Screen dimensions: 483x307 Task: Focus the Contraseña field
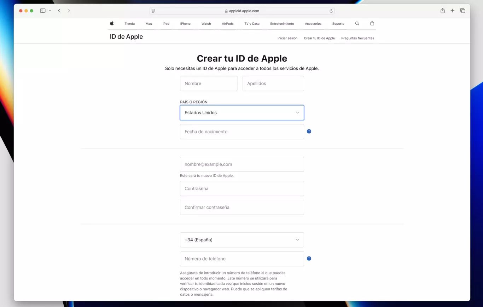[242, 188]
